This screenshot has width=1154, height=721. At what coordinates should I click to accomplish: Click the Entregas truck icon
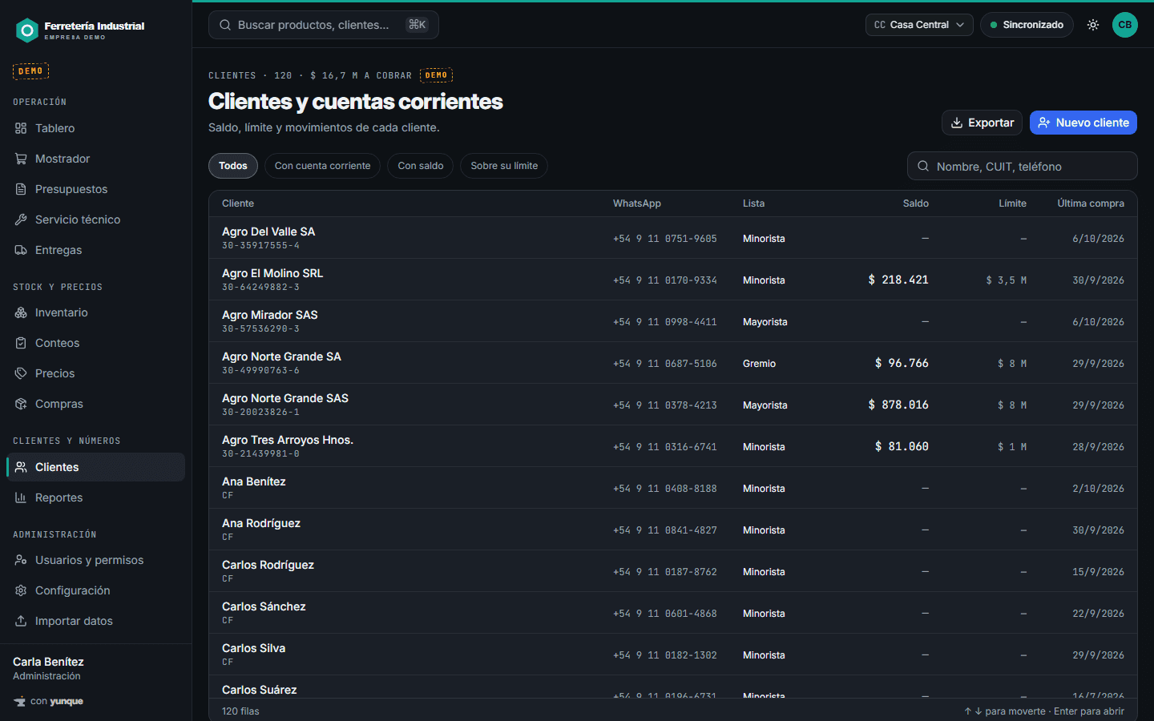coord(21,250)
